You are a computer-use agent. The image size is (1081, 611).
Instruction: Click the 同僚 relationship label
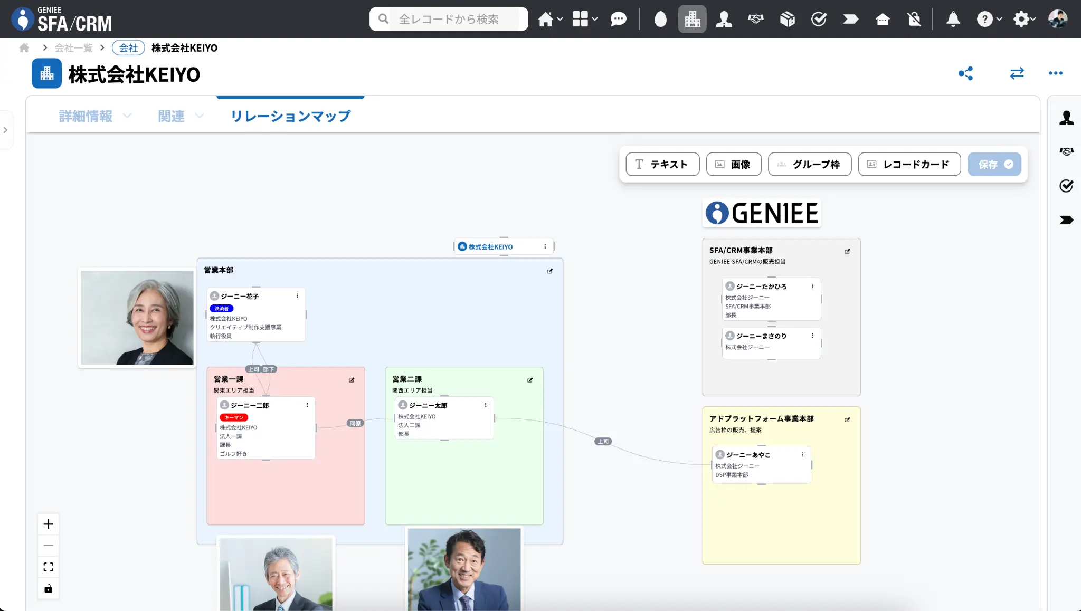coord(355,423)
